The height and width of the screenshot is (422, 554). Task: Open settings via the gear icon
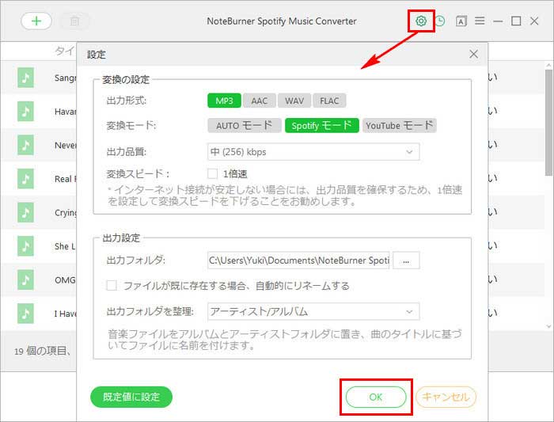pos(421,21)
